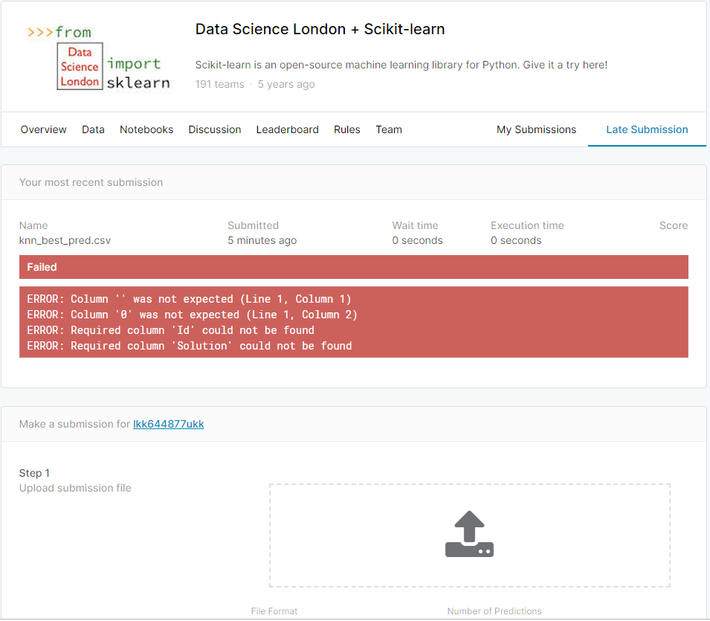Click the Score column header
The width and height of the screenshot is (710, 621).
click(674, 225)
